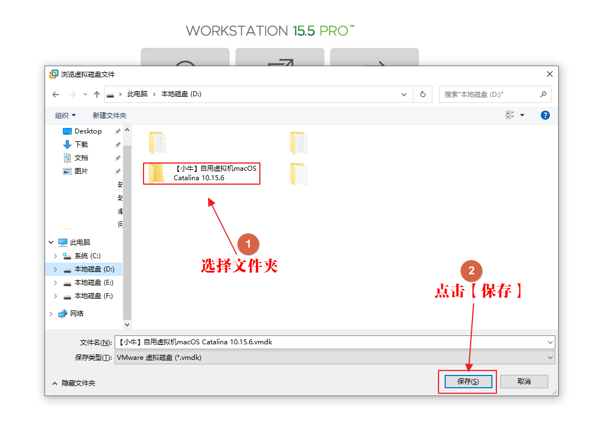This screenshot has height=445, width=601.
Task: Click navigation pane scroll down arrow
Action: [x=127, y=325]
